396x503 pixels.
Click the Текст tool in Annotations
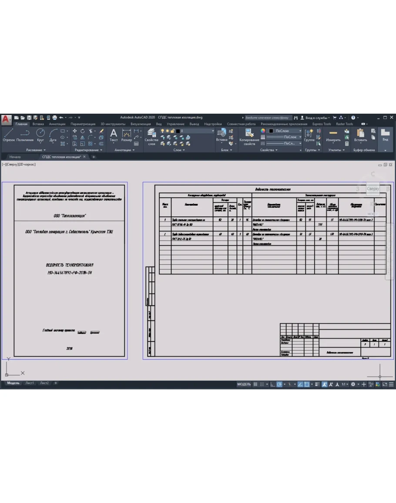(x=114, y=135)
